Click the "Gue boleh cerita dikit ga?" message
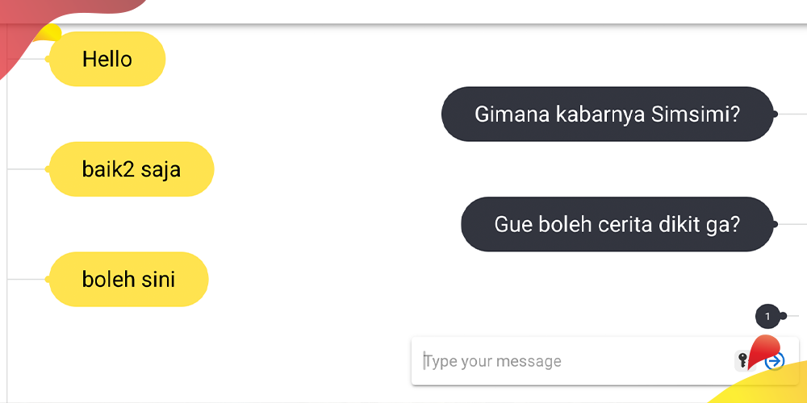The image size is (807, 403). click(617, 224)
